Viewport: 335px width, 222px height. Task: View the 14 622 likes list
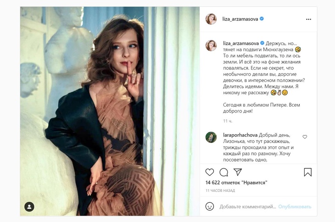tap(236, 183)
